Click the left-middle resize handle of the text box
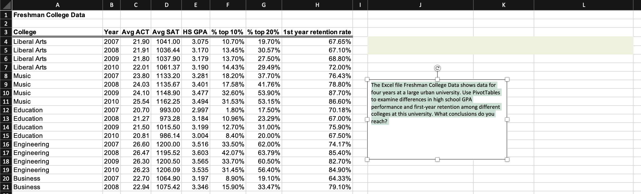The width and height of the screenshot is (641, 194). coord(367,119)
